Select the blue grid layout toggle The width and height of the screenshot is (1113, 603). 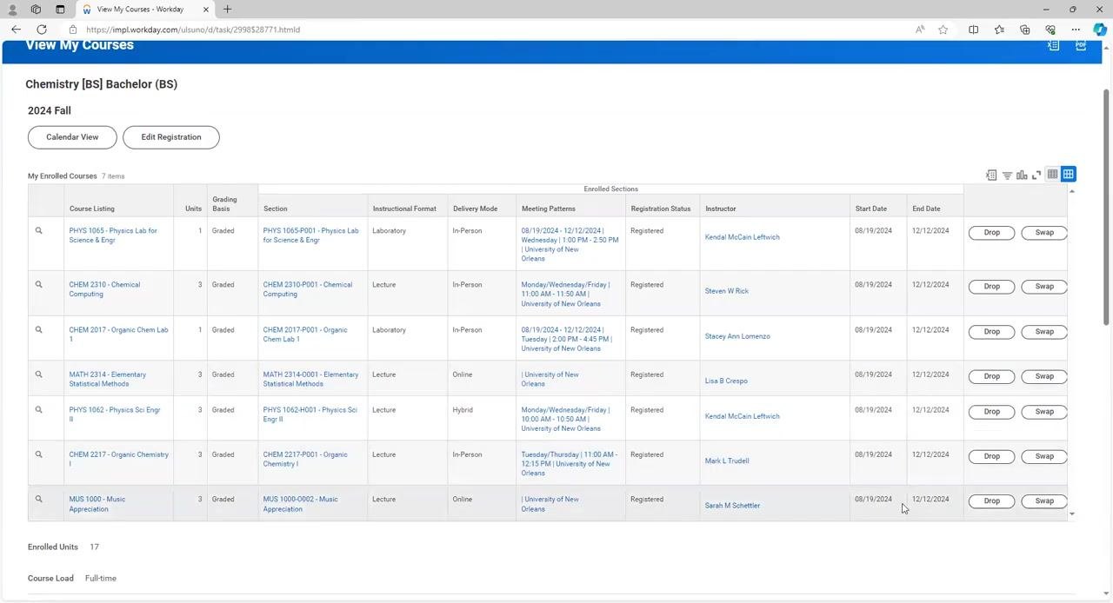click(1068, 174)
